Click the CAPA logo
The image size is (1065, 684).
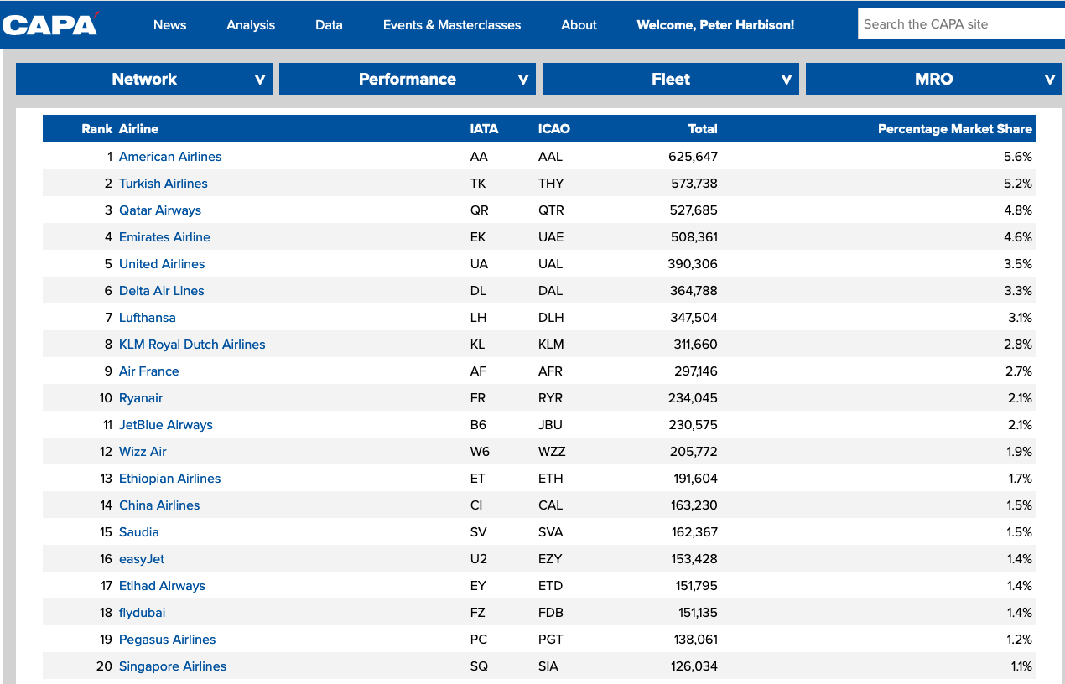pyautogui.click(x=50, y=24)
